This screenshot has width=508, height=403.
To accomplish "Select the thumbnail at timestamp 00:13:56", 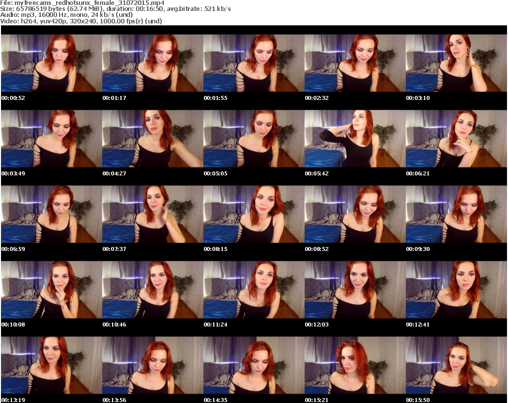I will (153, 365).
